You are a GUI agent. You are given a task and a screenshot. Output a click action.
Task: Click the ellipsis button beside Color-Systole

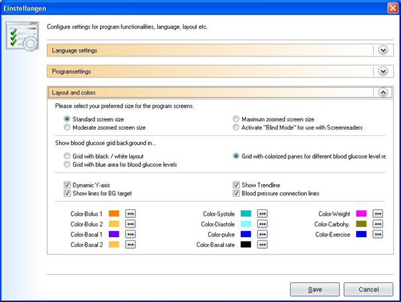point(262,214)
